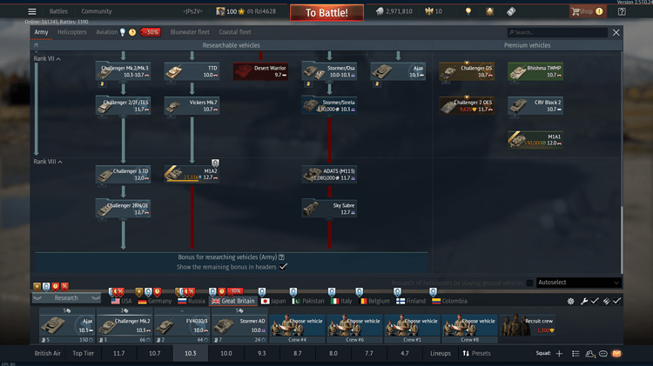Click the Silver Lions currency icon
The image size is (653, 366).
(x=380, y=11)
